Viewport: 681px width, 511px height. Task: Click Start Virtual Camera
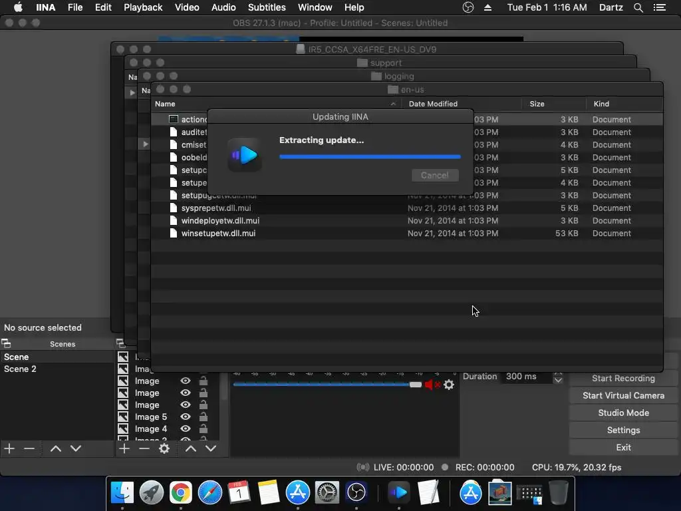click(x=623, y=395)
